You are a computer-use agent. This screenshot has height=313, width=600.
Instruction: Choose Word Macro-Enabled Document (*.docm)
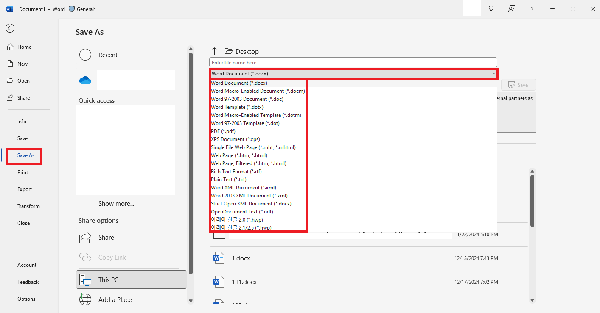(258, 91)
